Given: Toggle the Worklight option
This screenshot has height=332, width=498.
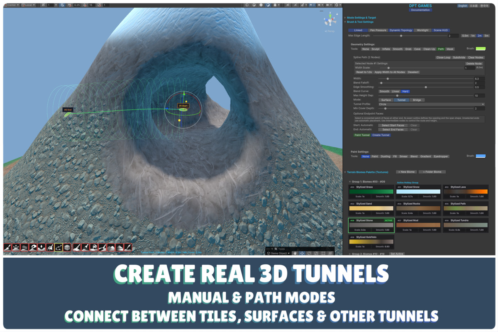Looking at the screenshot, I should pos(423,30).
